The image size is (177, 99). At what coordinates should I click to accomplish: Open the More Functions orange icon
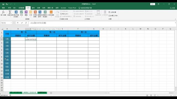point(51,14)
